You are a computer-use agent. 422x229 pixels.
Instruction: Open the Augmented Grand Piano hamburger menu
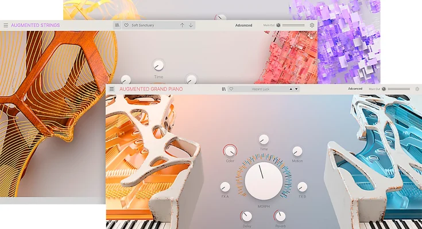(111, 89)
